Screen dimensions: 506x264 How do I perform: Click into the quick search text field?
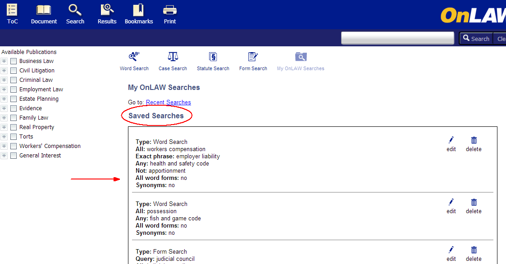pyautogui.click(x=397, y=38)
